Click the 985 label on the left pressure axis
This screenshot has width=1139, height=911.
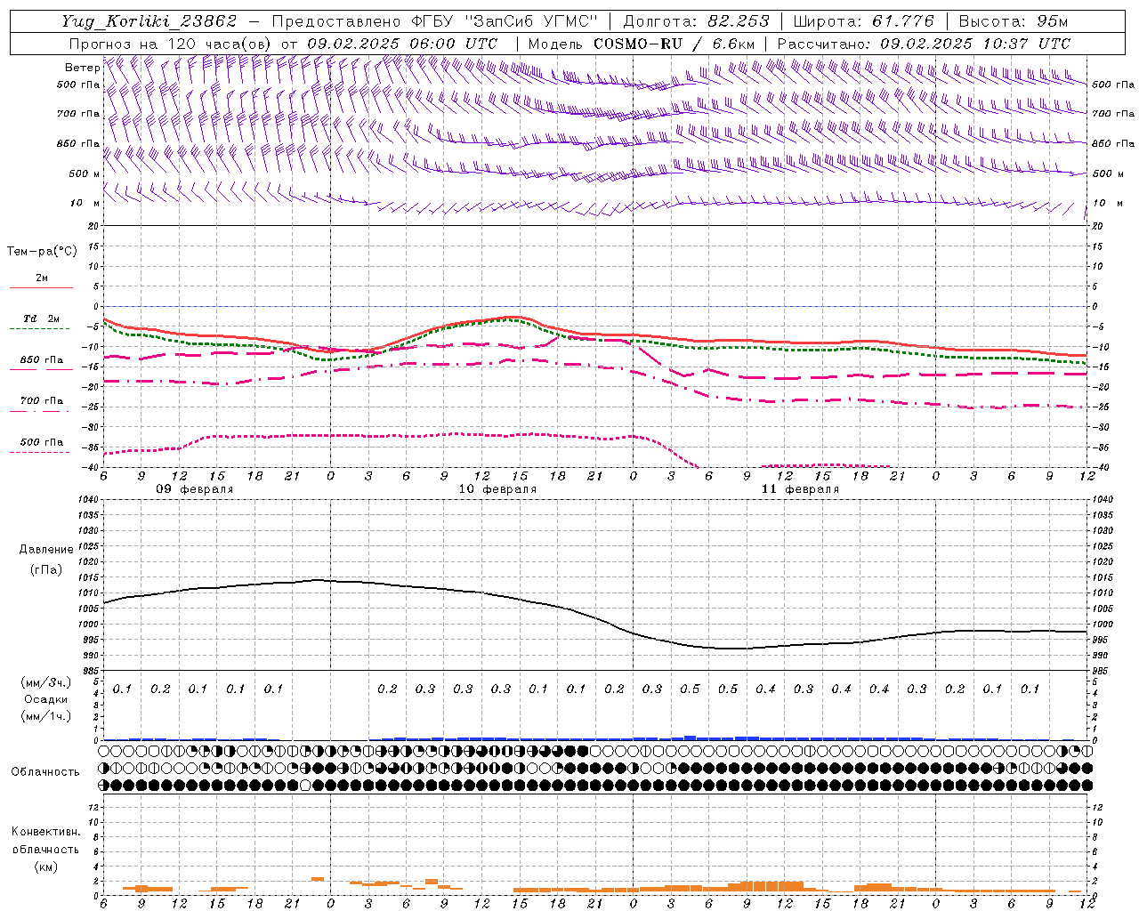click(x=89, y=671)
